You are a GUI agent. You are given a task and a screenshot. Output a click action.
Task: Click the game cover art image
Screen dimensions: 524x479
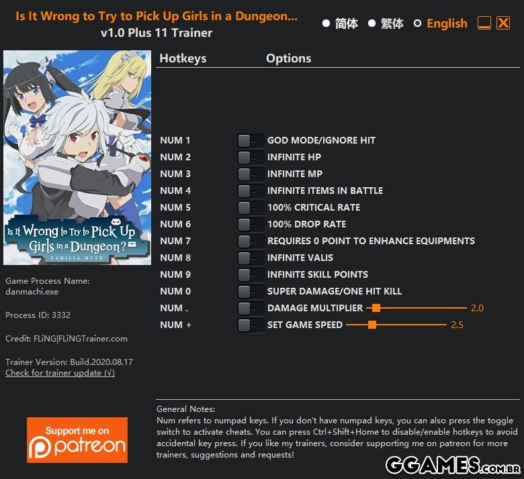(x=77, y=158)
